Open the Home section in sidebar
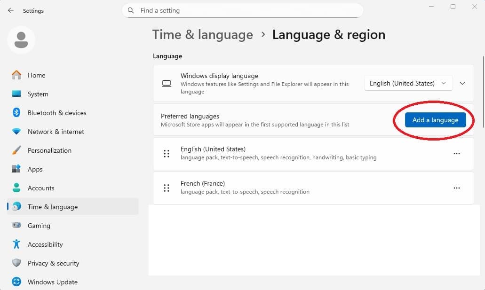Viewport: 485px width, 290px height. pyautogui.click(x=37, y=75)
